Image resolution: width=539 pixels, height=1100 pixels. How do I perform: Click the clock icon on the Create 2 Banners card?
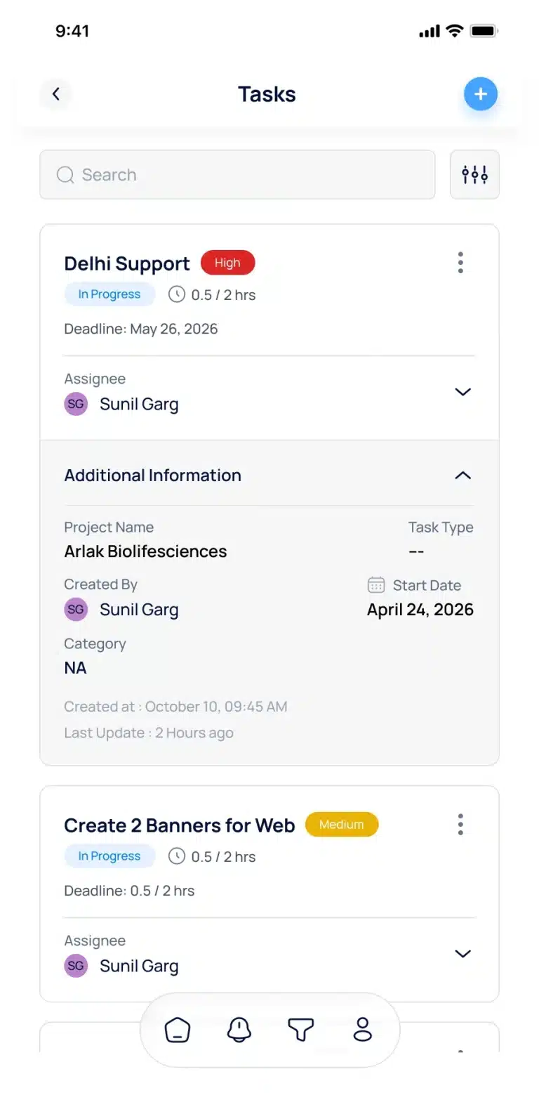point(177,856)
